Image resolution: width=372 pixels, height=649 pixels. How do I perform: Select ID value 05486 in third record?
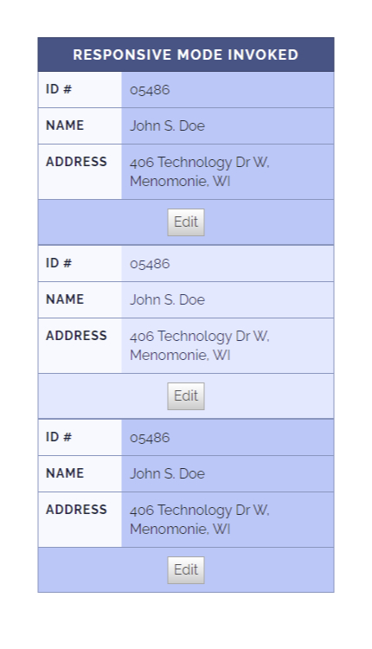pyautogui.click(x=150, y=438)
